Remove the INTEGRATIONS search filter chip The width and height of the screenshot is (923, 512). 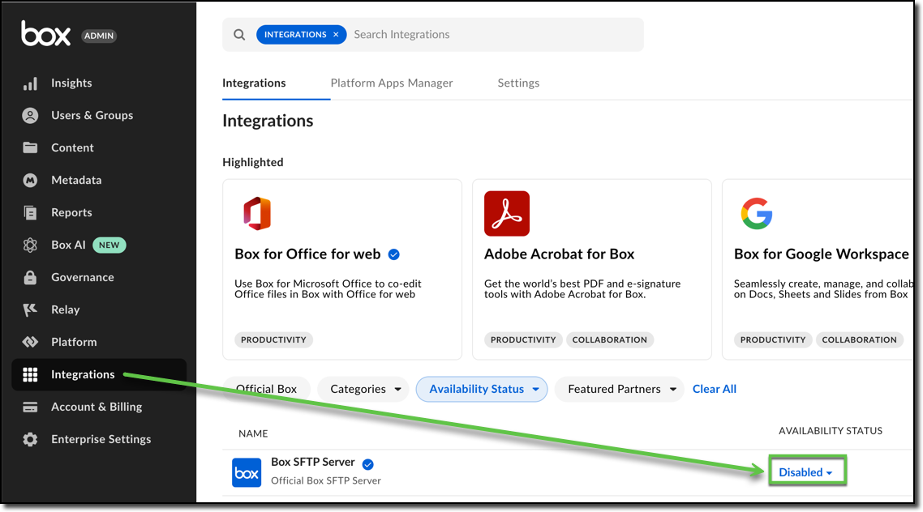[336, 35]
